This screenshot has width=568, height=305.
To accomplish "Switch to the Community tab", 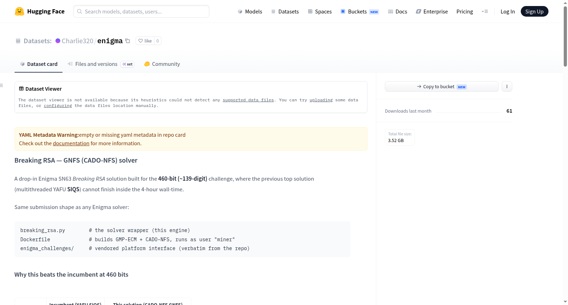I will [x=162, y=64].
